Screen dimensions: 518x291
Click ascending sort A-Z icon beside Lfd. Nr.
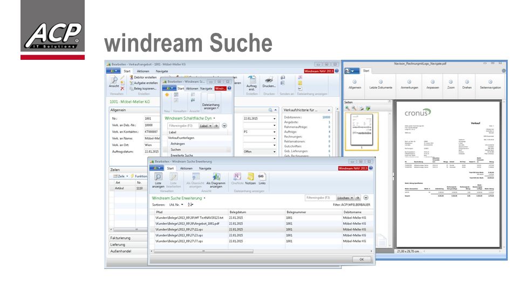[190, 205]
